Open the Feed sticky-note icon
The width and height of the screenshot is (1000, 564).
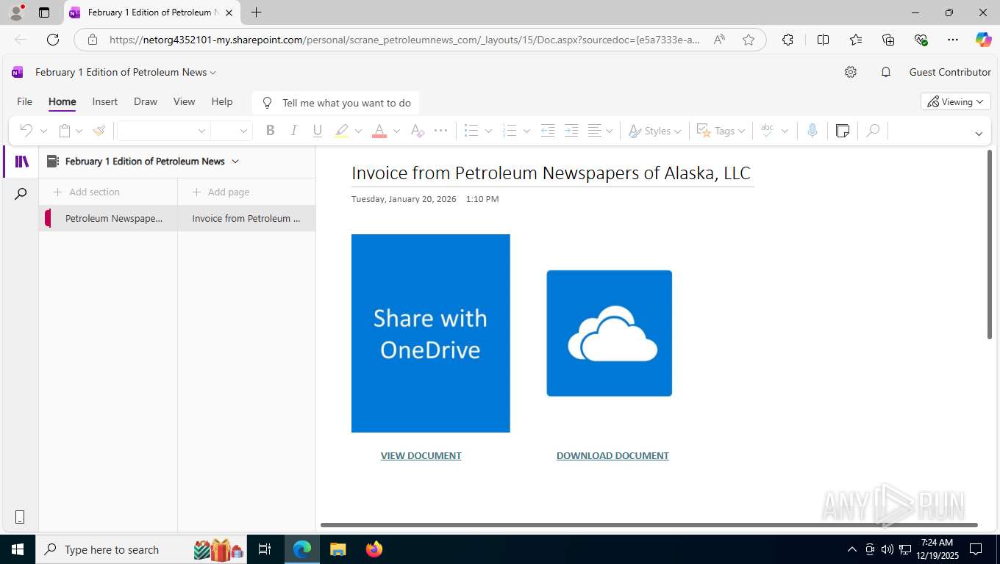pyautogui.click(x=843, y=131)
